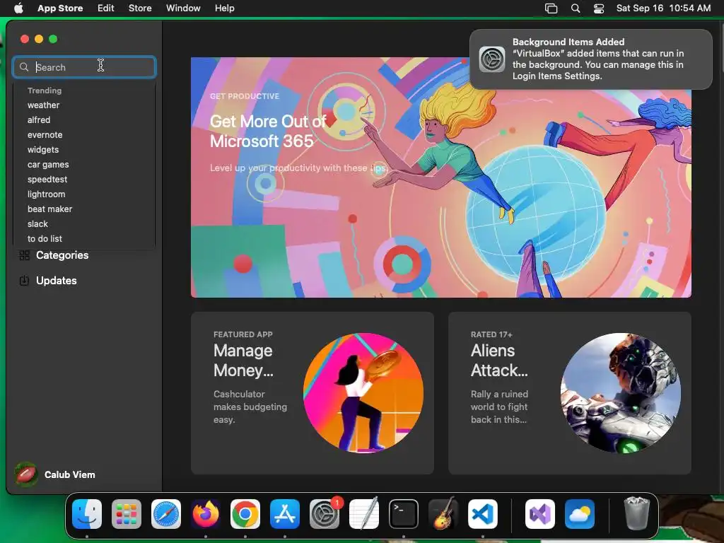This screenshot has width=724, height=543.
Task: Click Calub Viem account avatar
Action: 26,474
